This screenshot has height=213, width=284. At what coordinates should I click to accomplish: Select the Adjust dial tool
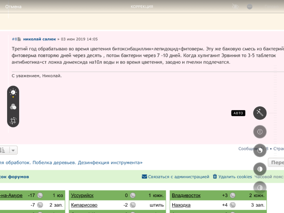click(13, 93)
